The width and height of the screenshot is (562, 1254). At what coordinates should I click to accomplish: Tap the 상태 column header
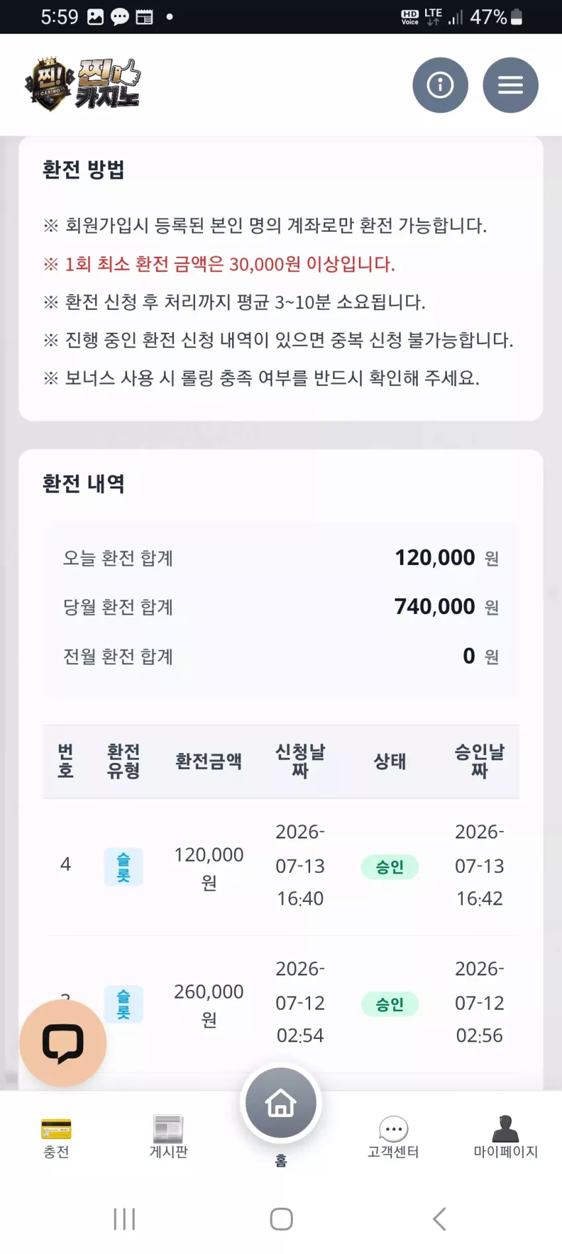coord(389,761)
